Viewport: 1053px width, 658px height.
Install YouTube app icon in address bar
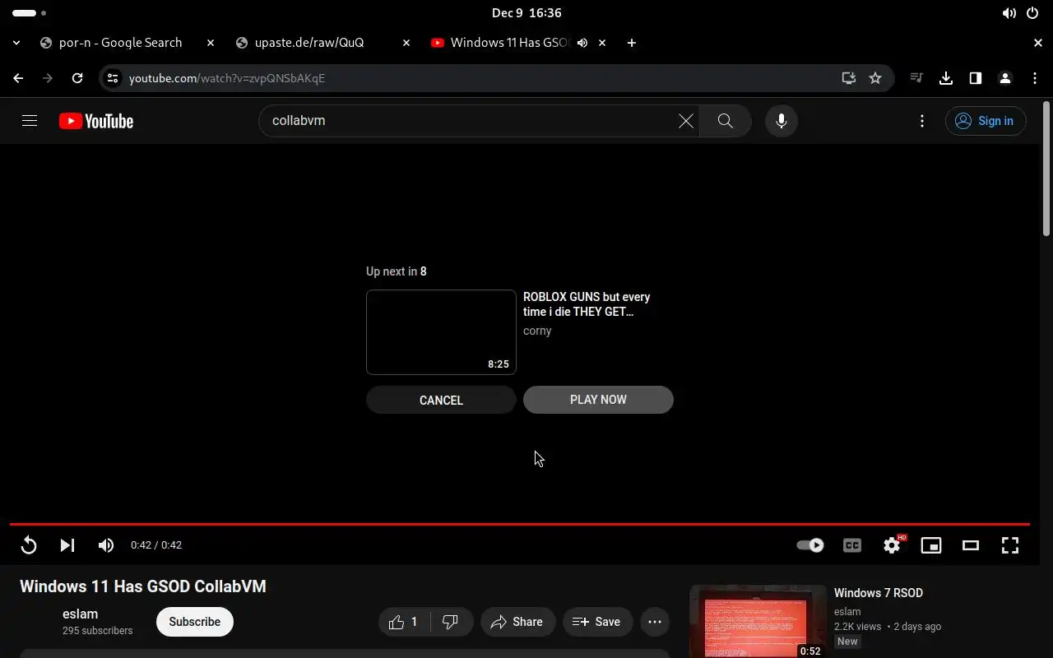[849, 78]
